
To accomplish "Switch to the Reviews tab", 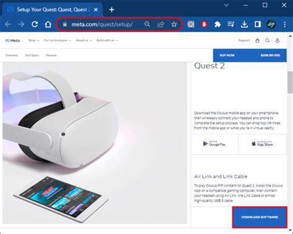I will pyautogui.click(x=51, y=55).
